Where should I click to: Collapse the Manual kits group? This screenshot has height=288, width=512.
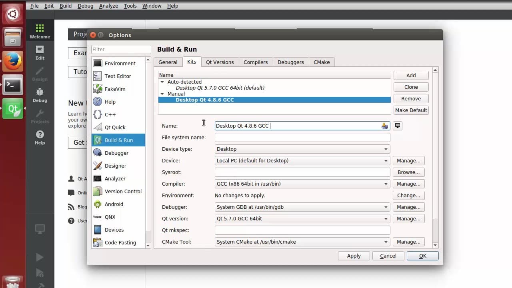click(162, 94)
